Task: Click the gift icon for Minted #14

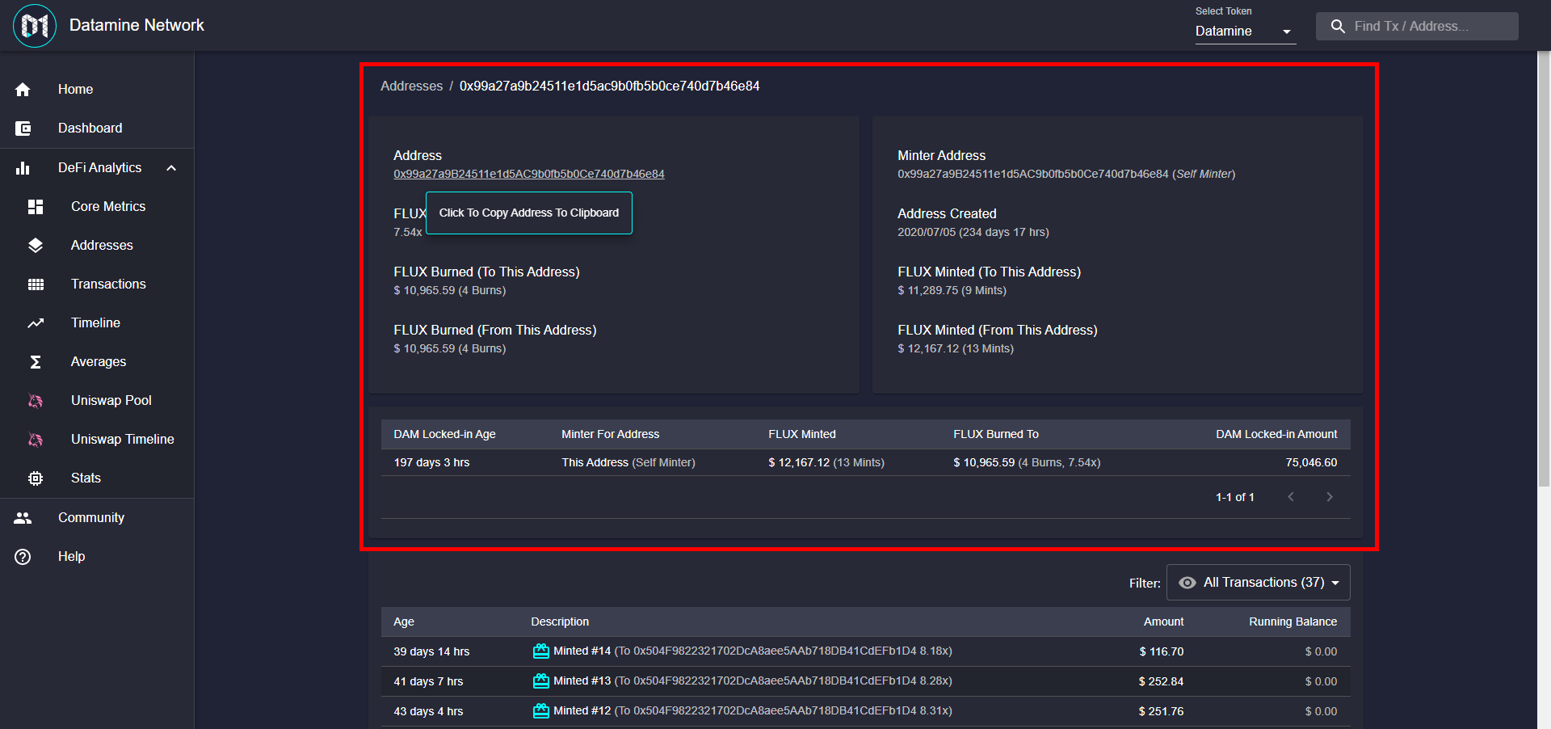Action: (541, 651)
